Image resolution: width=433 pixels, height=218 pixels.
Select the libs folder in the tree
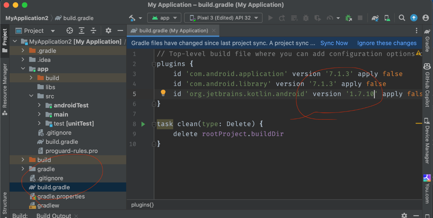50,87
